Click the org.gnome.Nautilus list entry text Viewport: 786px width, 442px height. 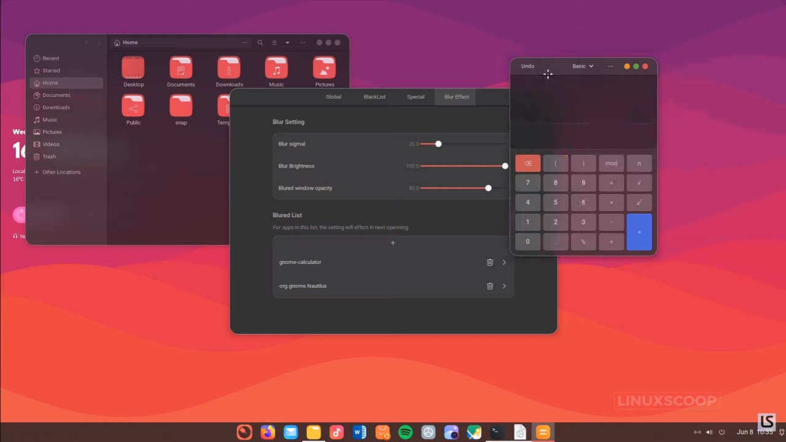(303, 286)
